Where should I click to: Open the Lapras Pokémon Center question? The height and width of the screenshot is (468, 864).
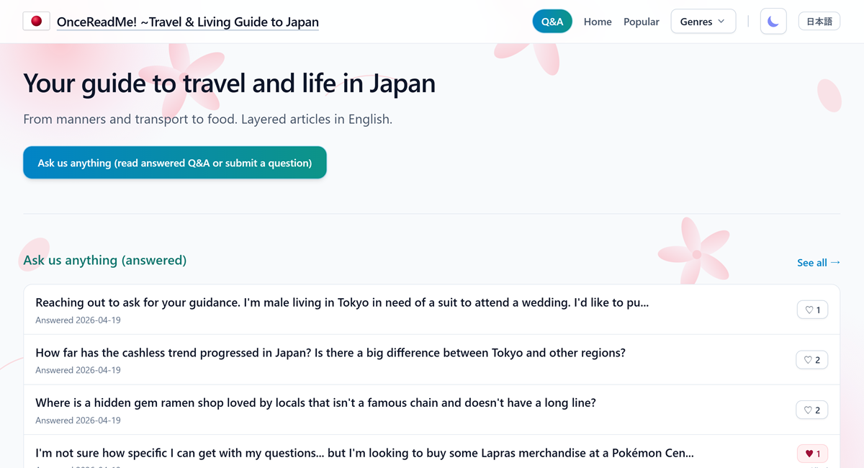tap(364, 453)
